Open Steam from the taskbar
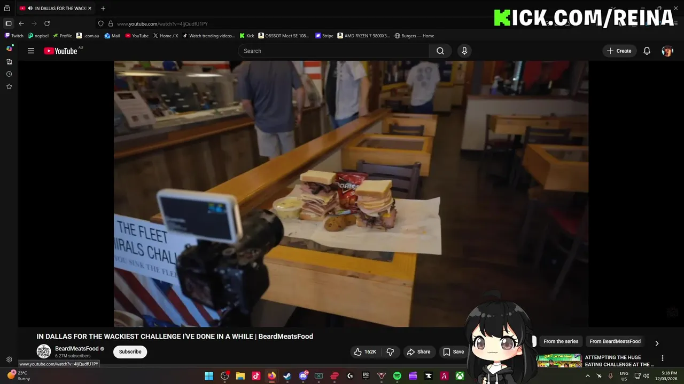 coord(287,376)
